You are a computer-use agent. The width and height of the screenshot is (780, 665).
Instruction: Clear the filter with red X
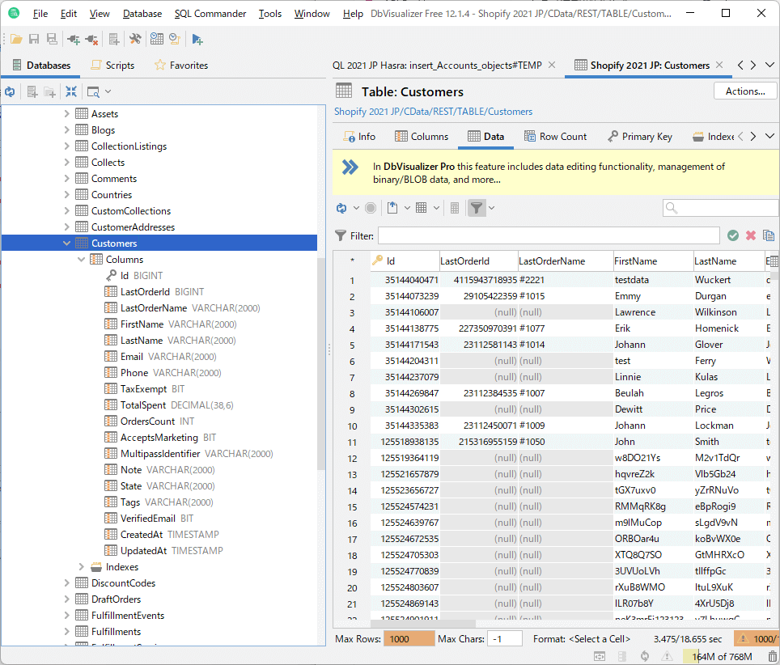click(751, 235)
